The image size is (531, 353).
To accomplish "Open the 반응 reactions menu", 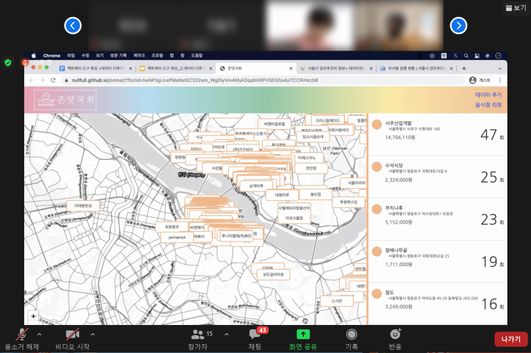I will tap(395, 339).
